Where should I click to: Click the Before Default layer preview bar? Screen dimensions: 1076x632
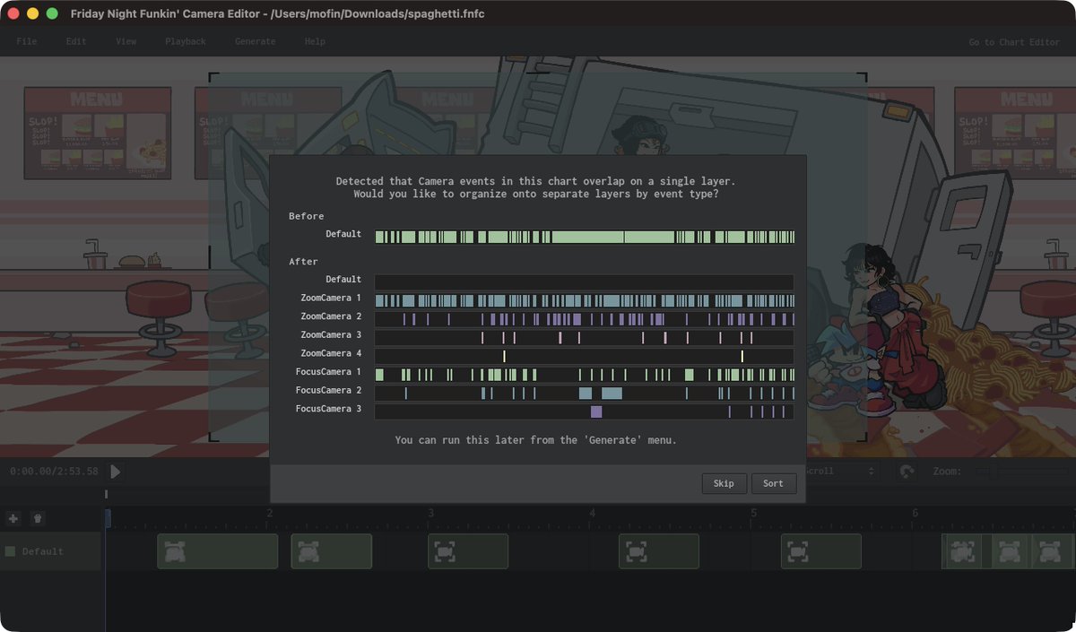click(584, 237)
